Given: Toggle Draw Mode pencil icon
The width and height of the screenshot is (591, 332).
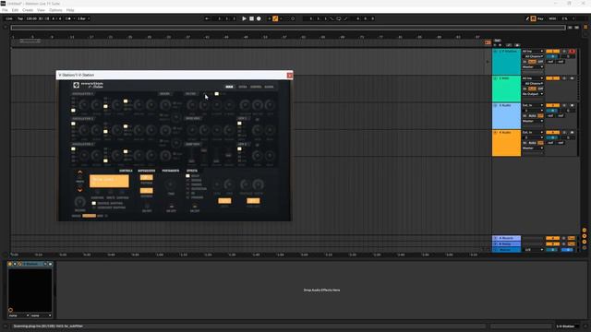Looking at the screenshot, I should pos(527,18).
